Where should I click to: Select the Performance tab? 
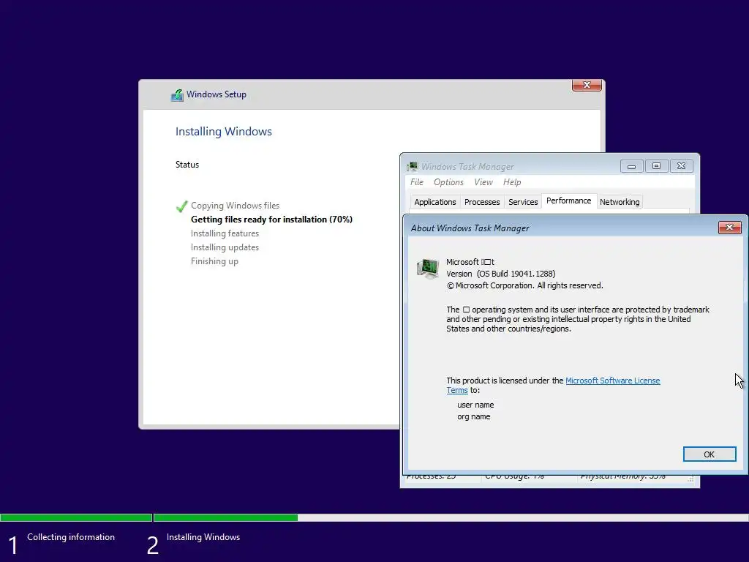pos(568,201)
